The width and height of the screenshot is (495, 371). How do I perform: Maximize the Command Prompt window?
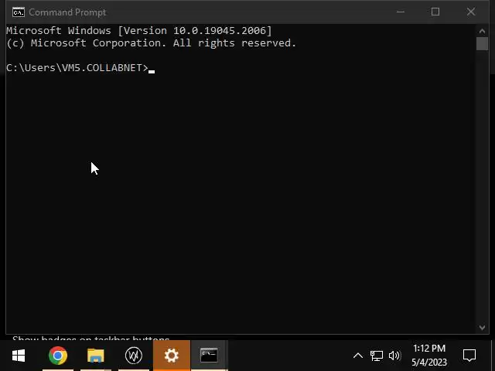(435, 12)
